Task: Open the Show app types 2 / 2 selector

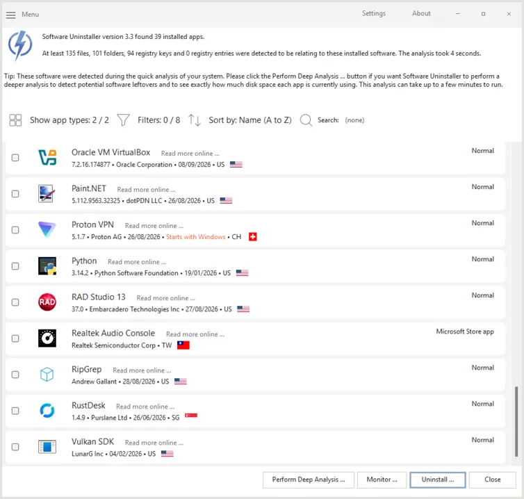Action: [69, 120]
